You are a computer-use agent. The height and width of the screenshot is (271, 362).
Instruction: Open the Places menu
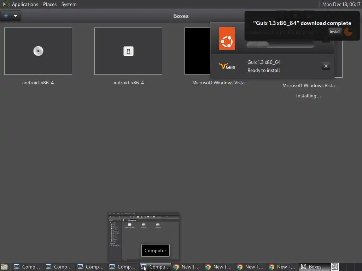click(x=49, y=4)
